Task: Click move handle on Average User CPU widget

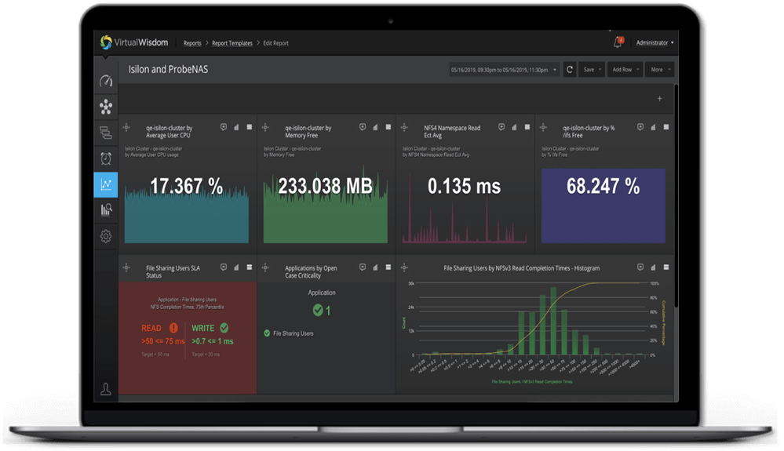Action: [x=126, y=128]
